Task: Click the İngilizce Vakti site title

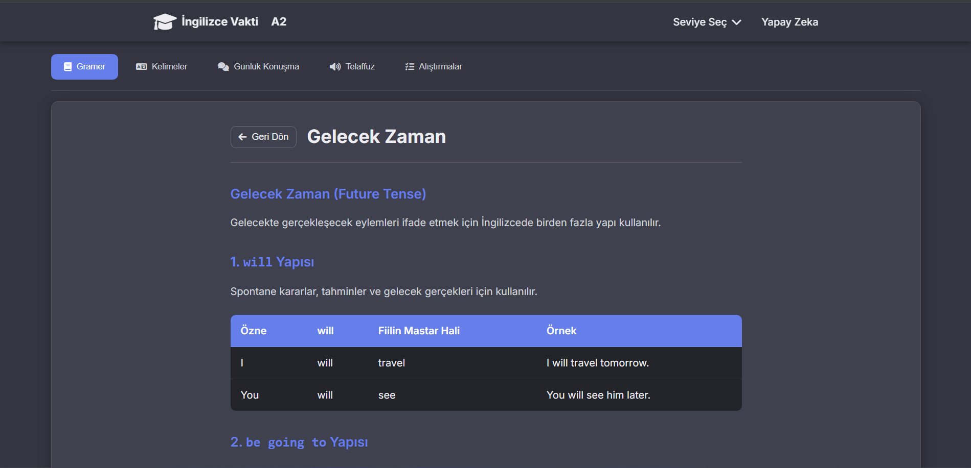Action: click(x=220, y=21)
